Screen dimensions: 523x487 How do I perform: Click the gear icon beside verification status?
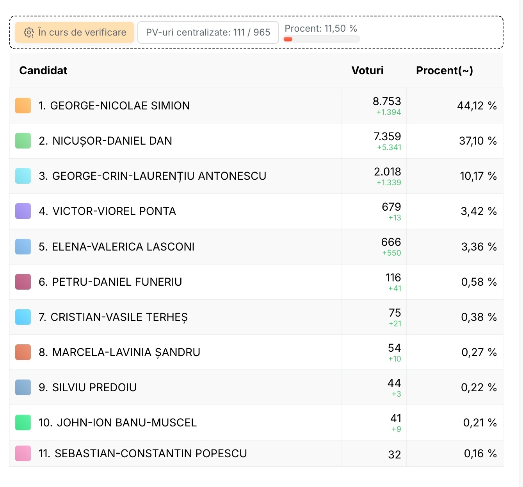click(x=29, y=32)
